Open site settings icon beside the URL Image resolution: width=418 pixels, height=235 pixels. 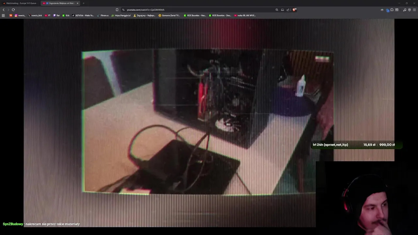[123, 10]
